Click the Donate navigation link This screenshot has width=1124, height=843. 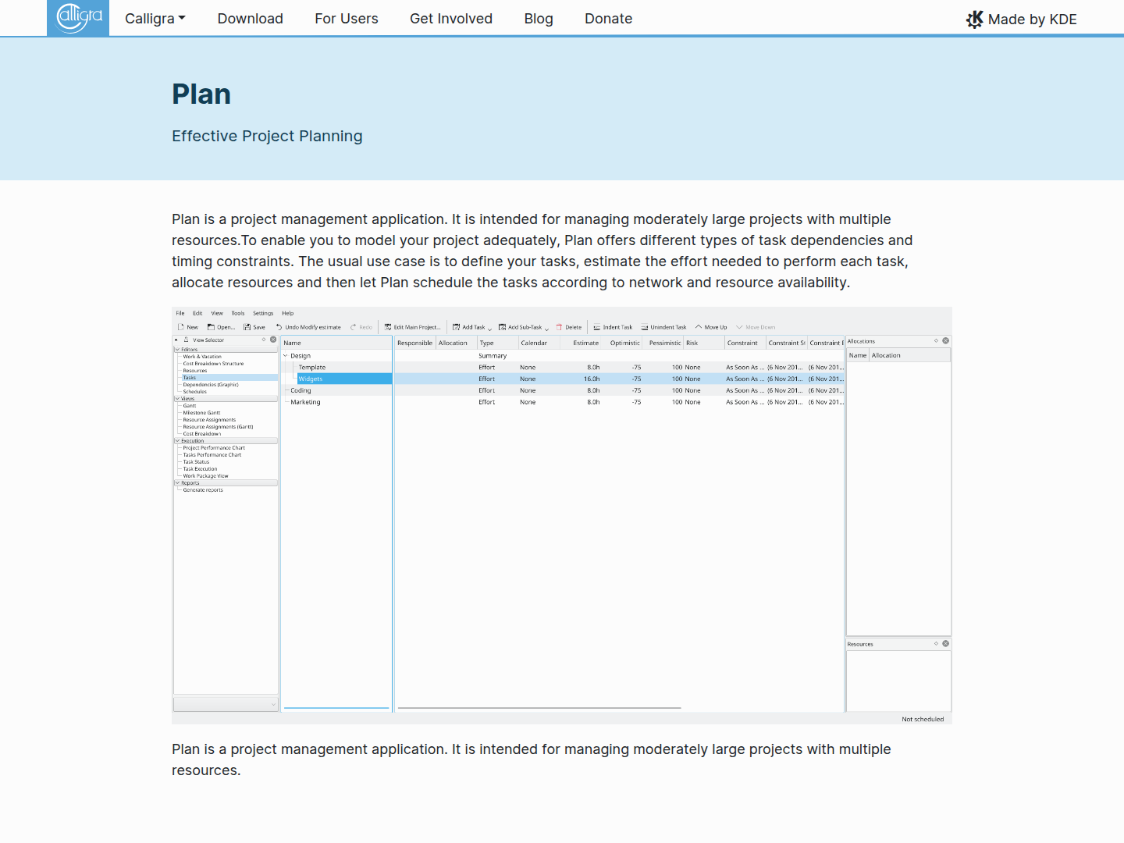[609, 19]
